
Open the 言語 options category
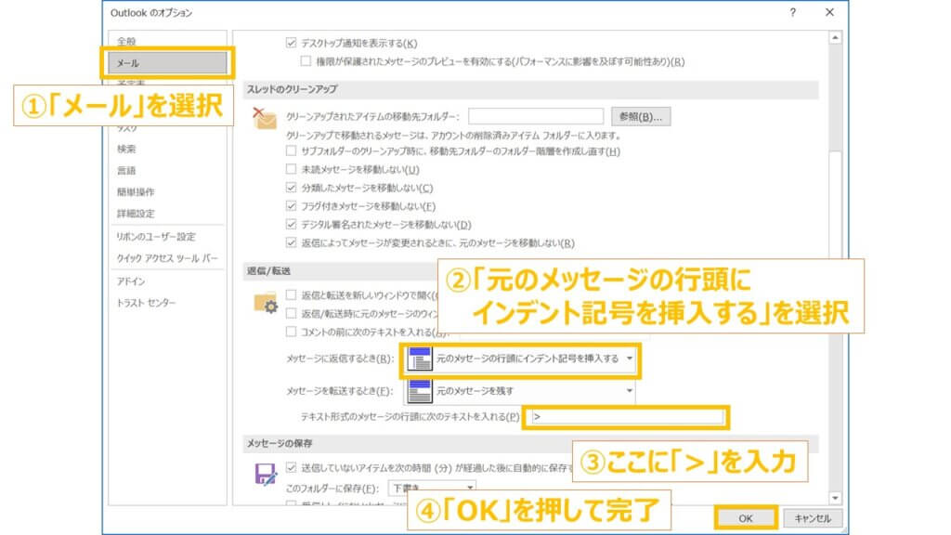click(126, 171)
